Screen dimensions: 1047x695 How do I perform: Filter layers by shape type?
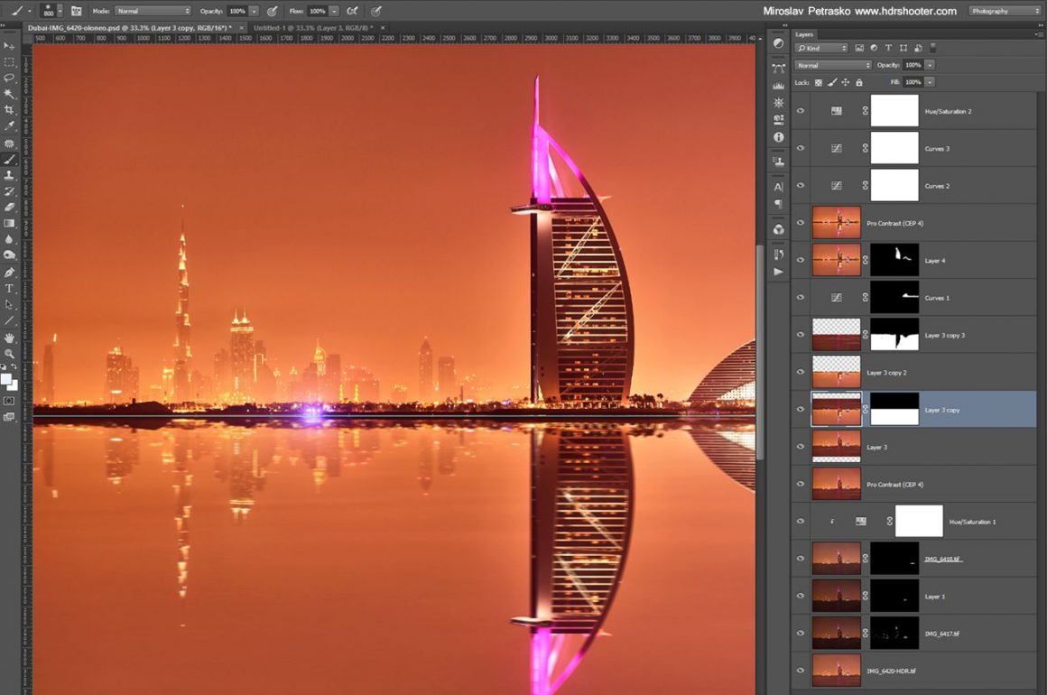[x=903, y=48]
